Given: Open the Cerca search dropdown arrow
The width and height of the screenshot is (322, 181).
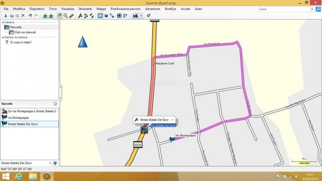Looking at the screenshot, I should [312, 9].
